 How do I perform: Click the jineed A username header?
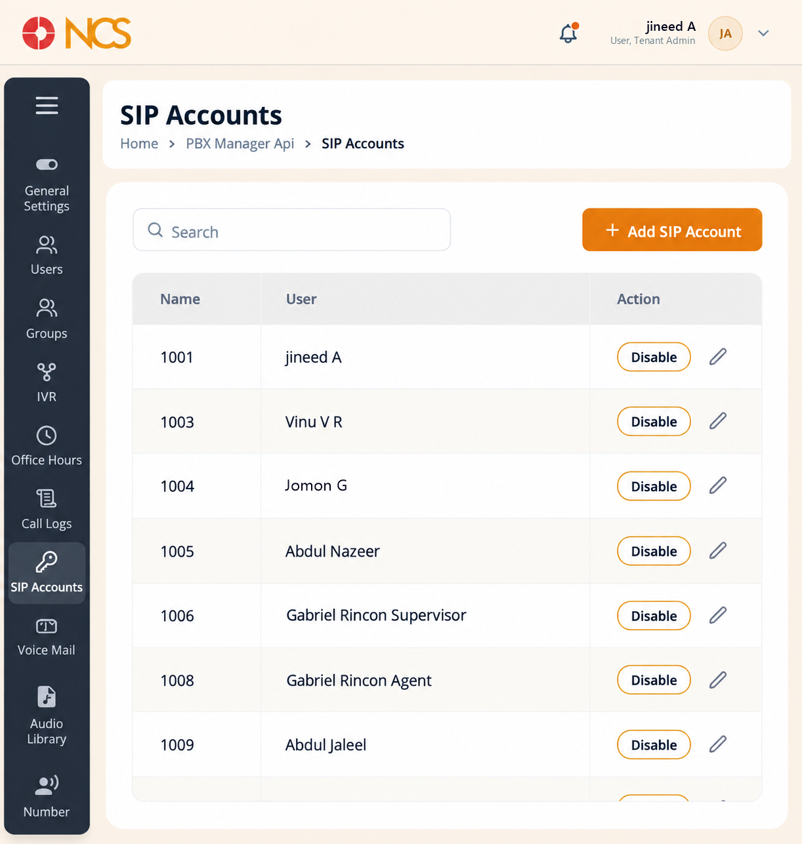pyautogui.click(x=670, y=26)
